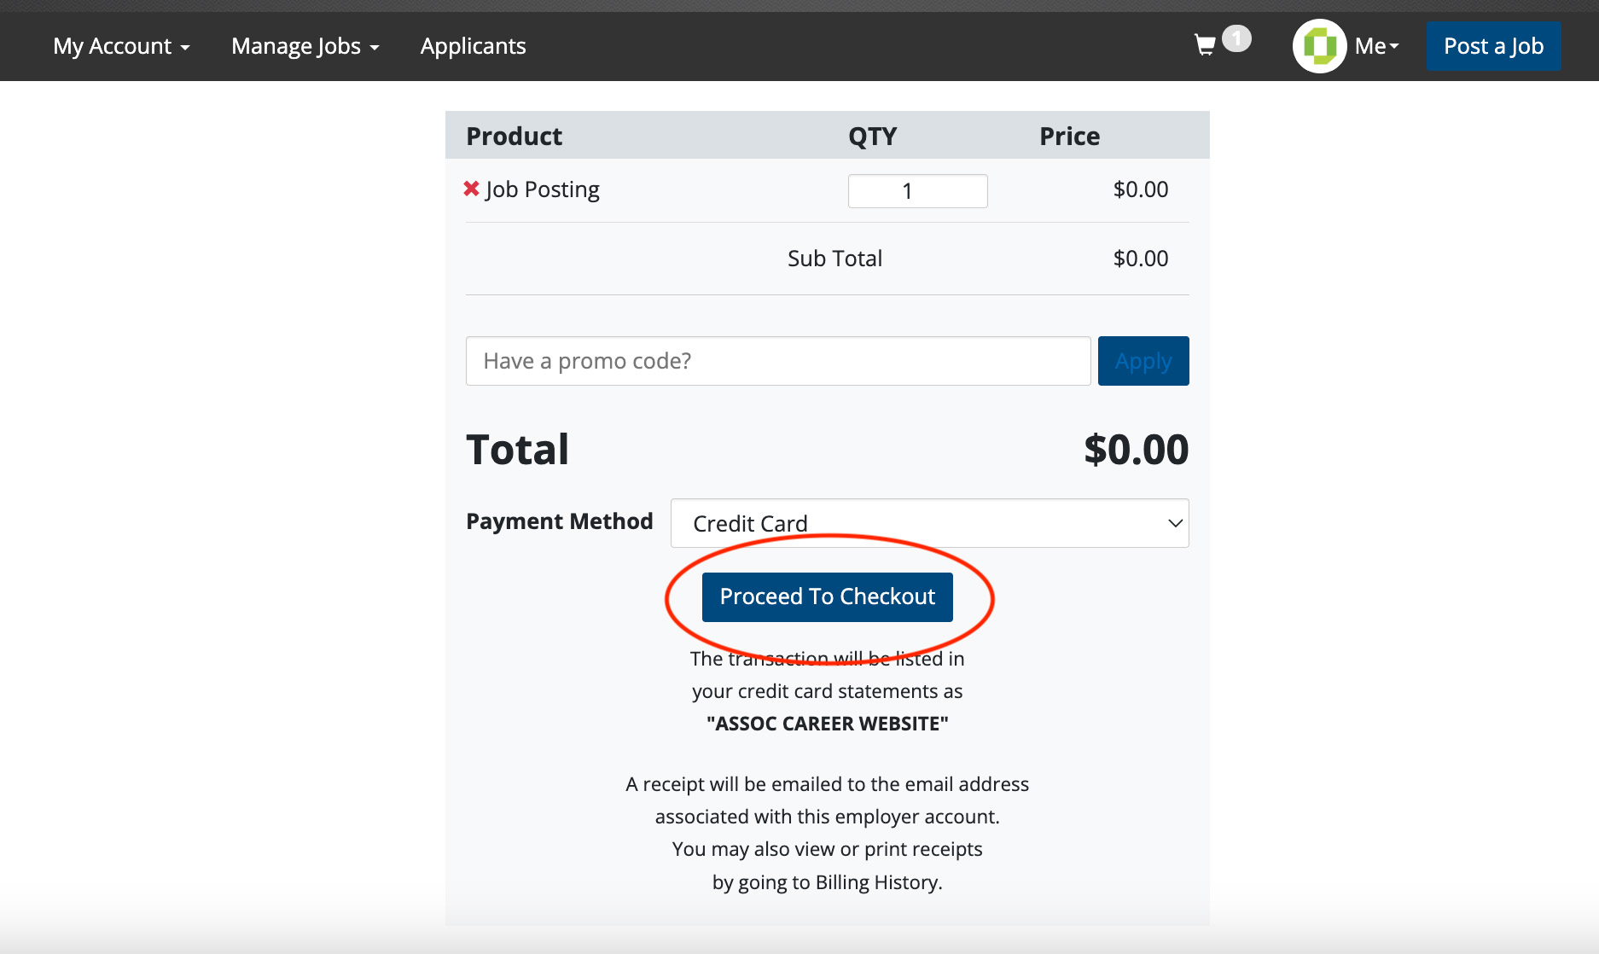The height and width of the screenshot is (954, 1599).
Task: Click Proceed To Checkout button
Action: (827, 596)
